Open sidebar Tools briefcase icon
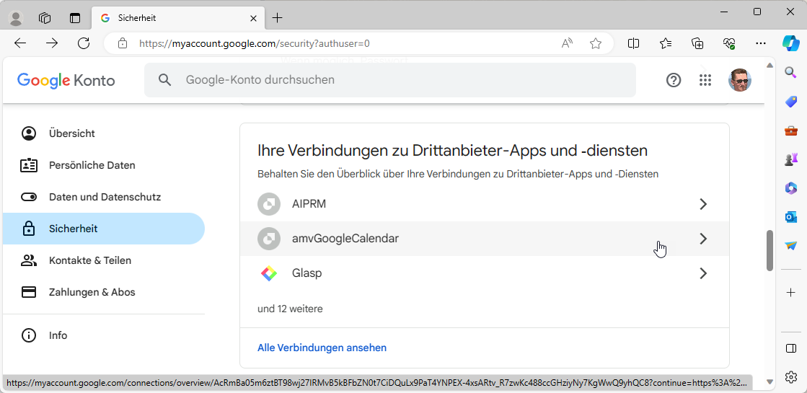The height and width of the screenshot is (393, 807). click(x=791, y=131)
